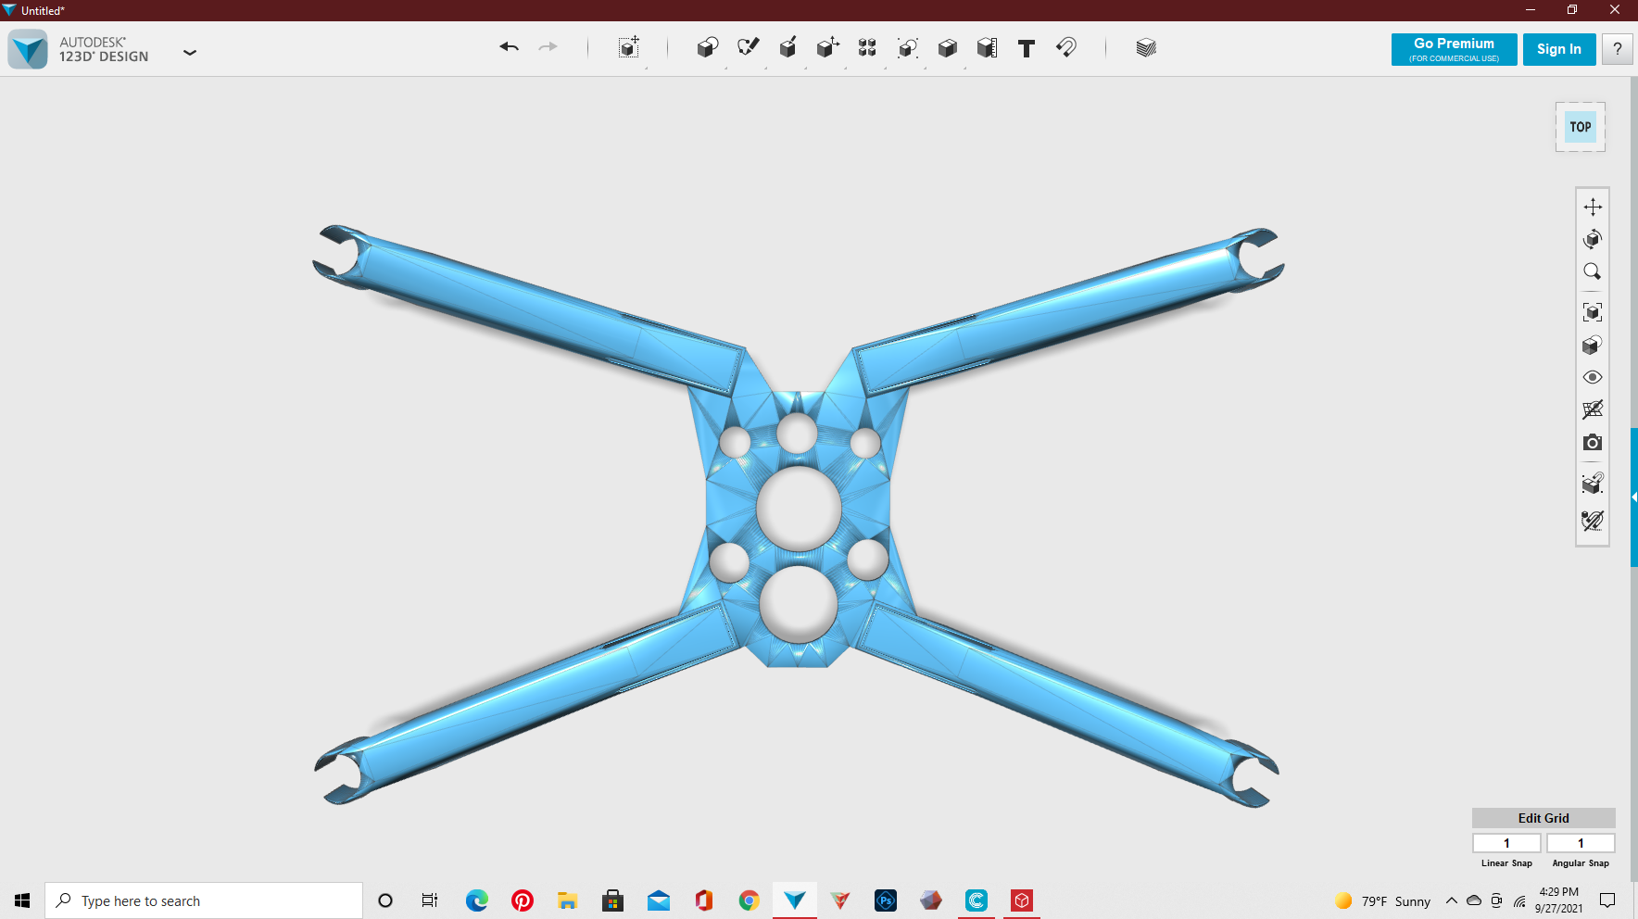Open Pinterest from the taskbar

click(523, 900)
